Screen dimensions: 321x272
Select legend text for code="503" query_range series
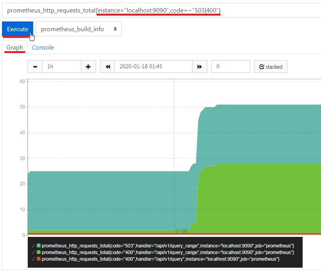point(168,245)
